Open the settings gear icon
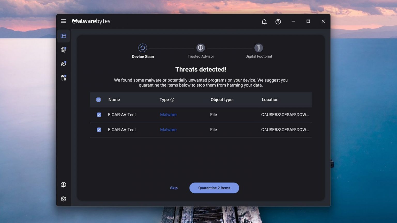397x223 pixels. coord(63,198)
